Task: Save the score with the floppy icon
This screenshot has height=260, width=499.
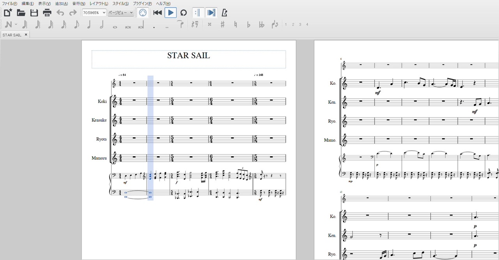Action: (x=34, y=12)
